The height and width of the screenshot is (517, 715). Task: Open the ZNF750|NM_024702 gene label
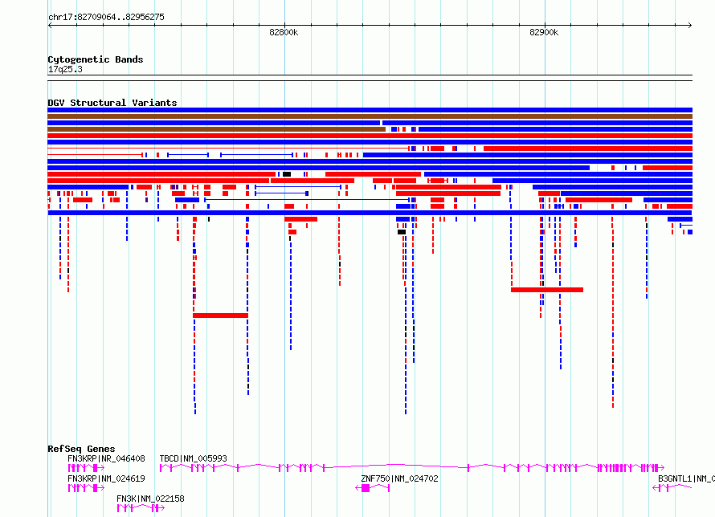click(x=399, y=478)
